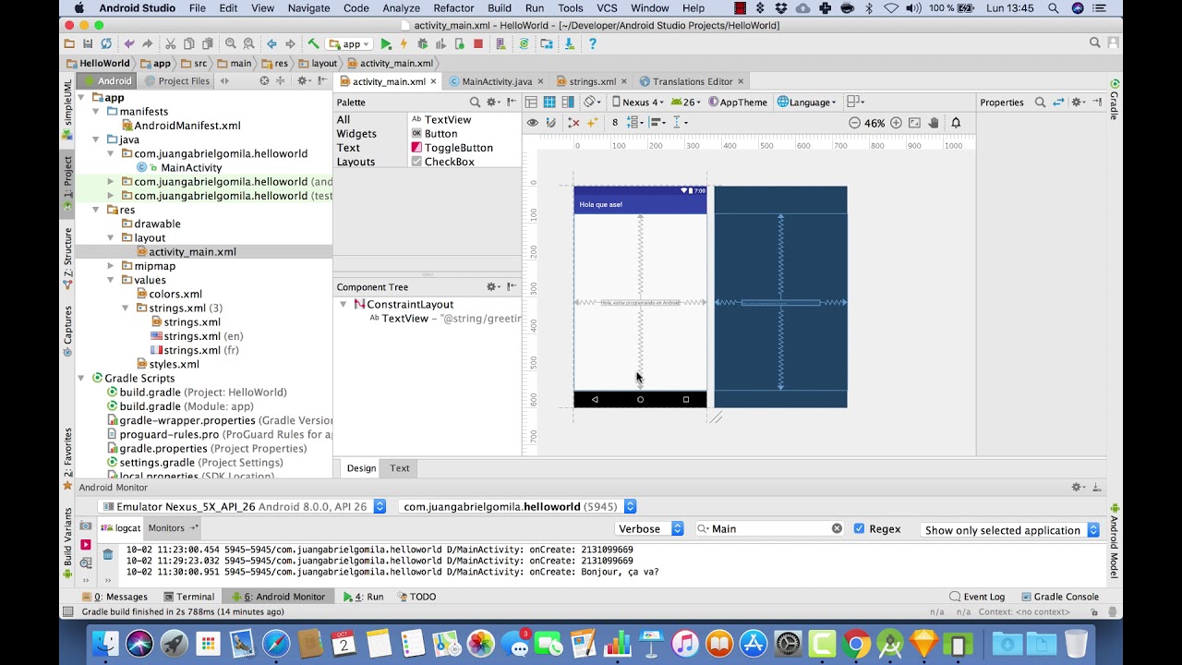This screenshot has width=1182, height=665.
Task: Click the red Stop icon
Action: [x=477, y=43]
